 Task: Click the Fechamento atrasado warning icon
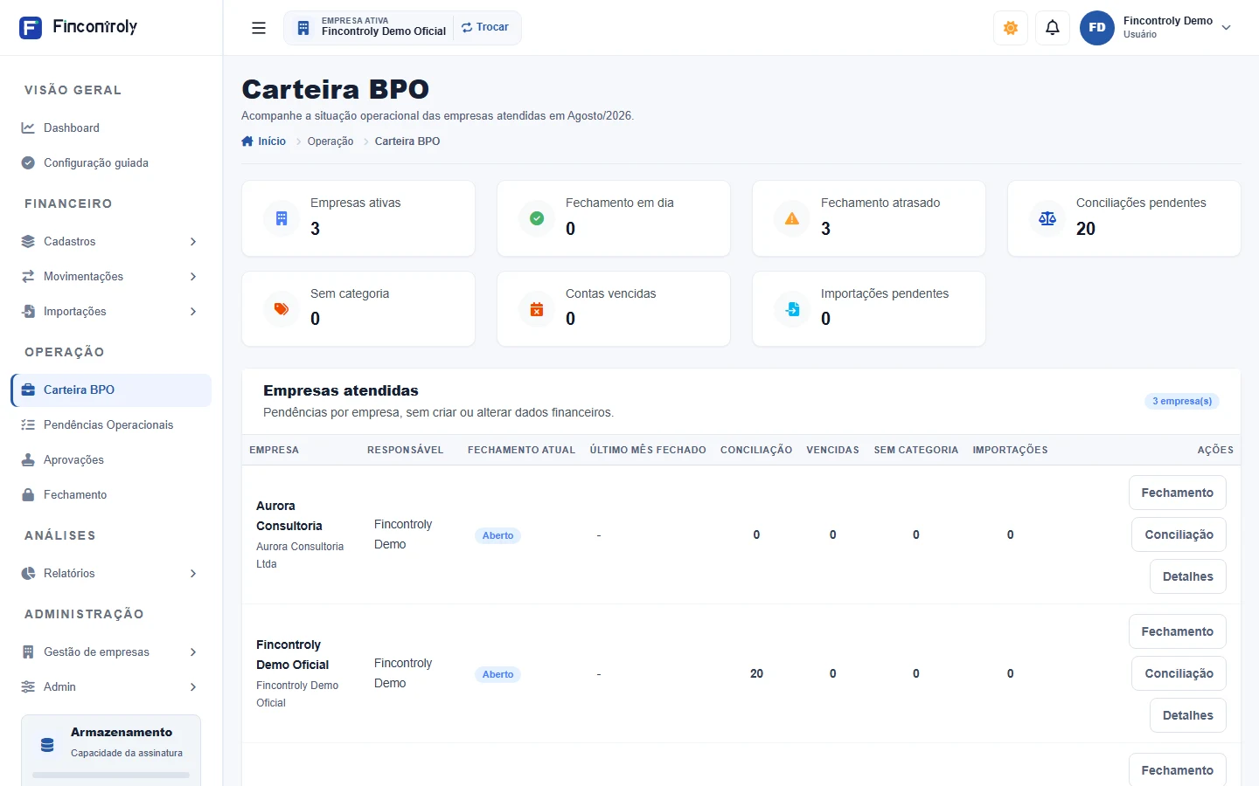792,218
